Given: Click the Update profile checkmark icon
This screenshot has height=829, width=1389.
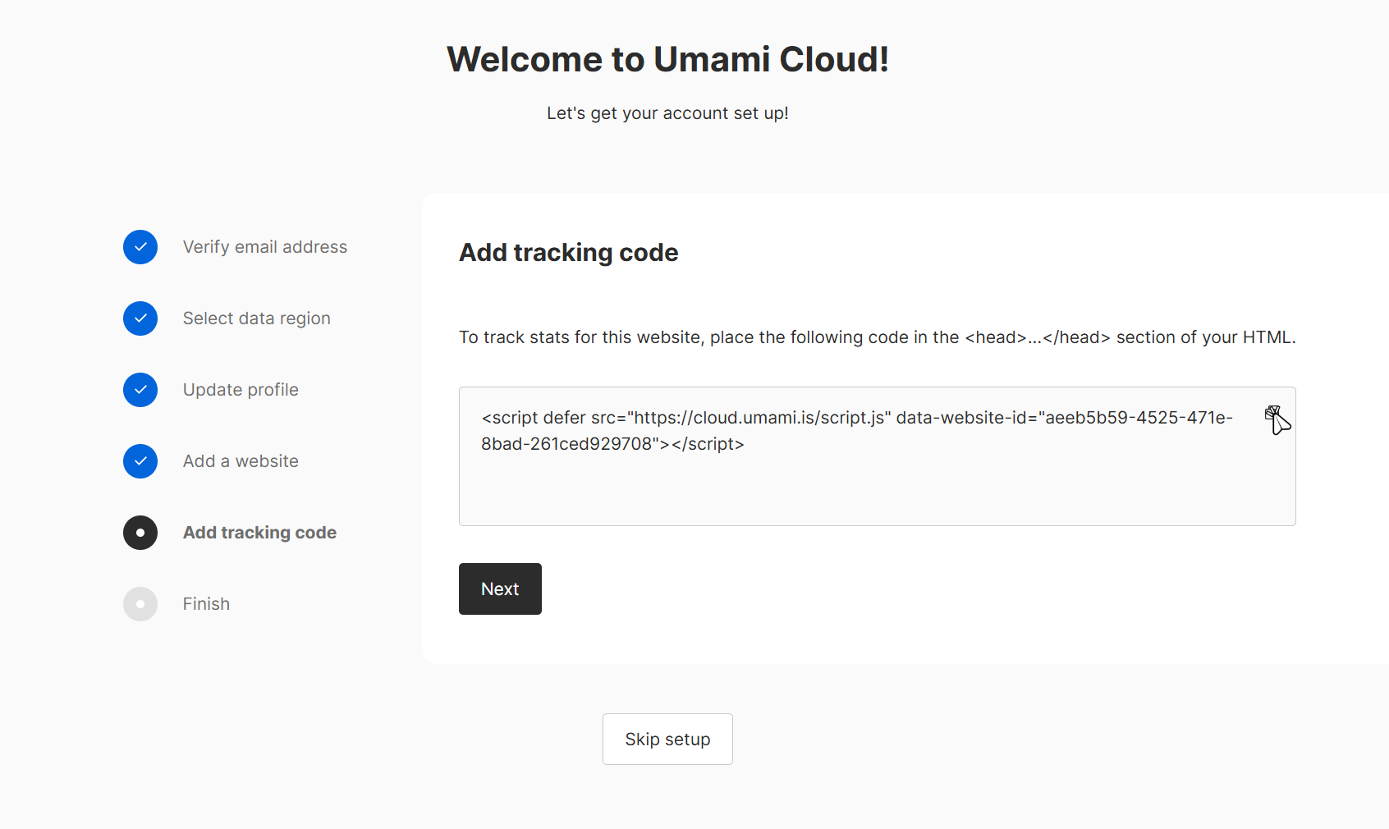Looking at the screenshot, I should pyautogui.click(x=140, y=390).
